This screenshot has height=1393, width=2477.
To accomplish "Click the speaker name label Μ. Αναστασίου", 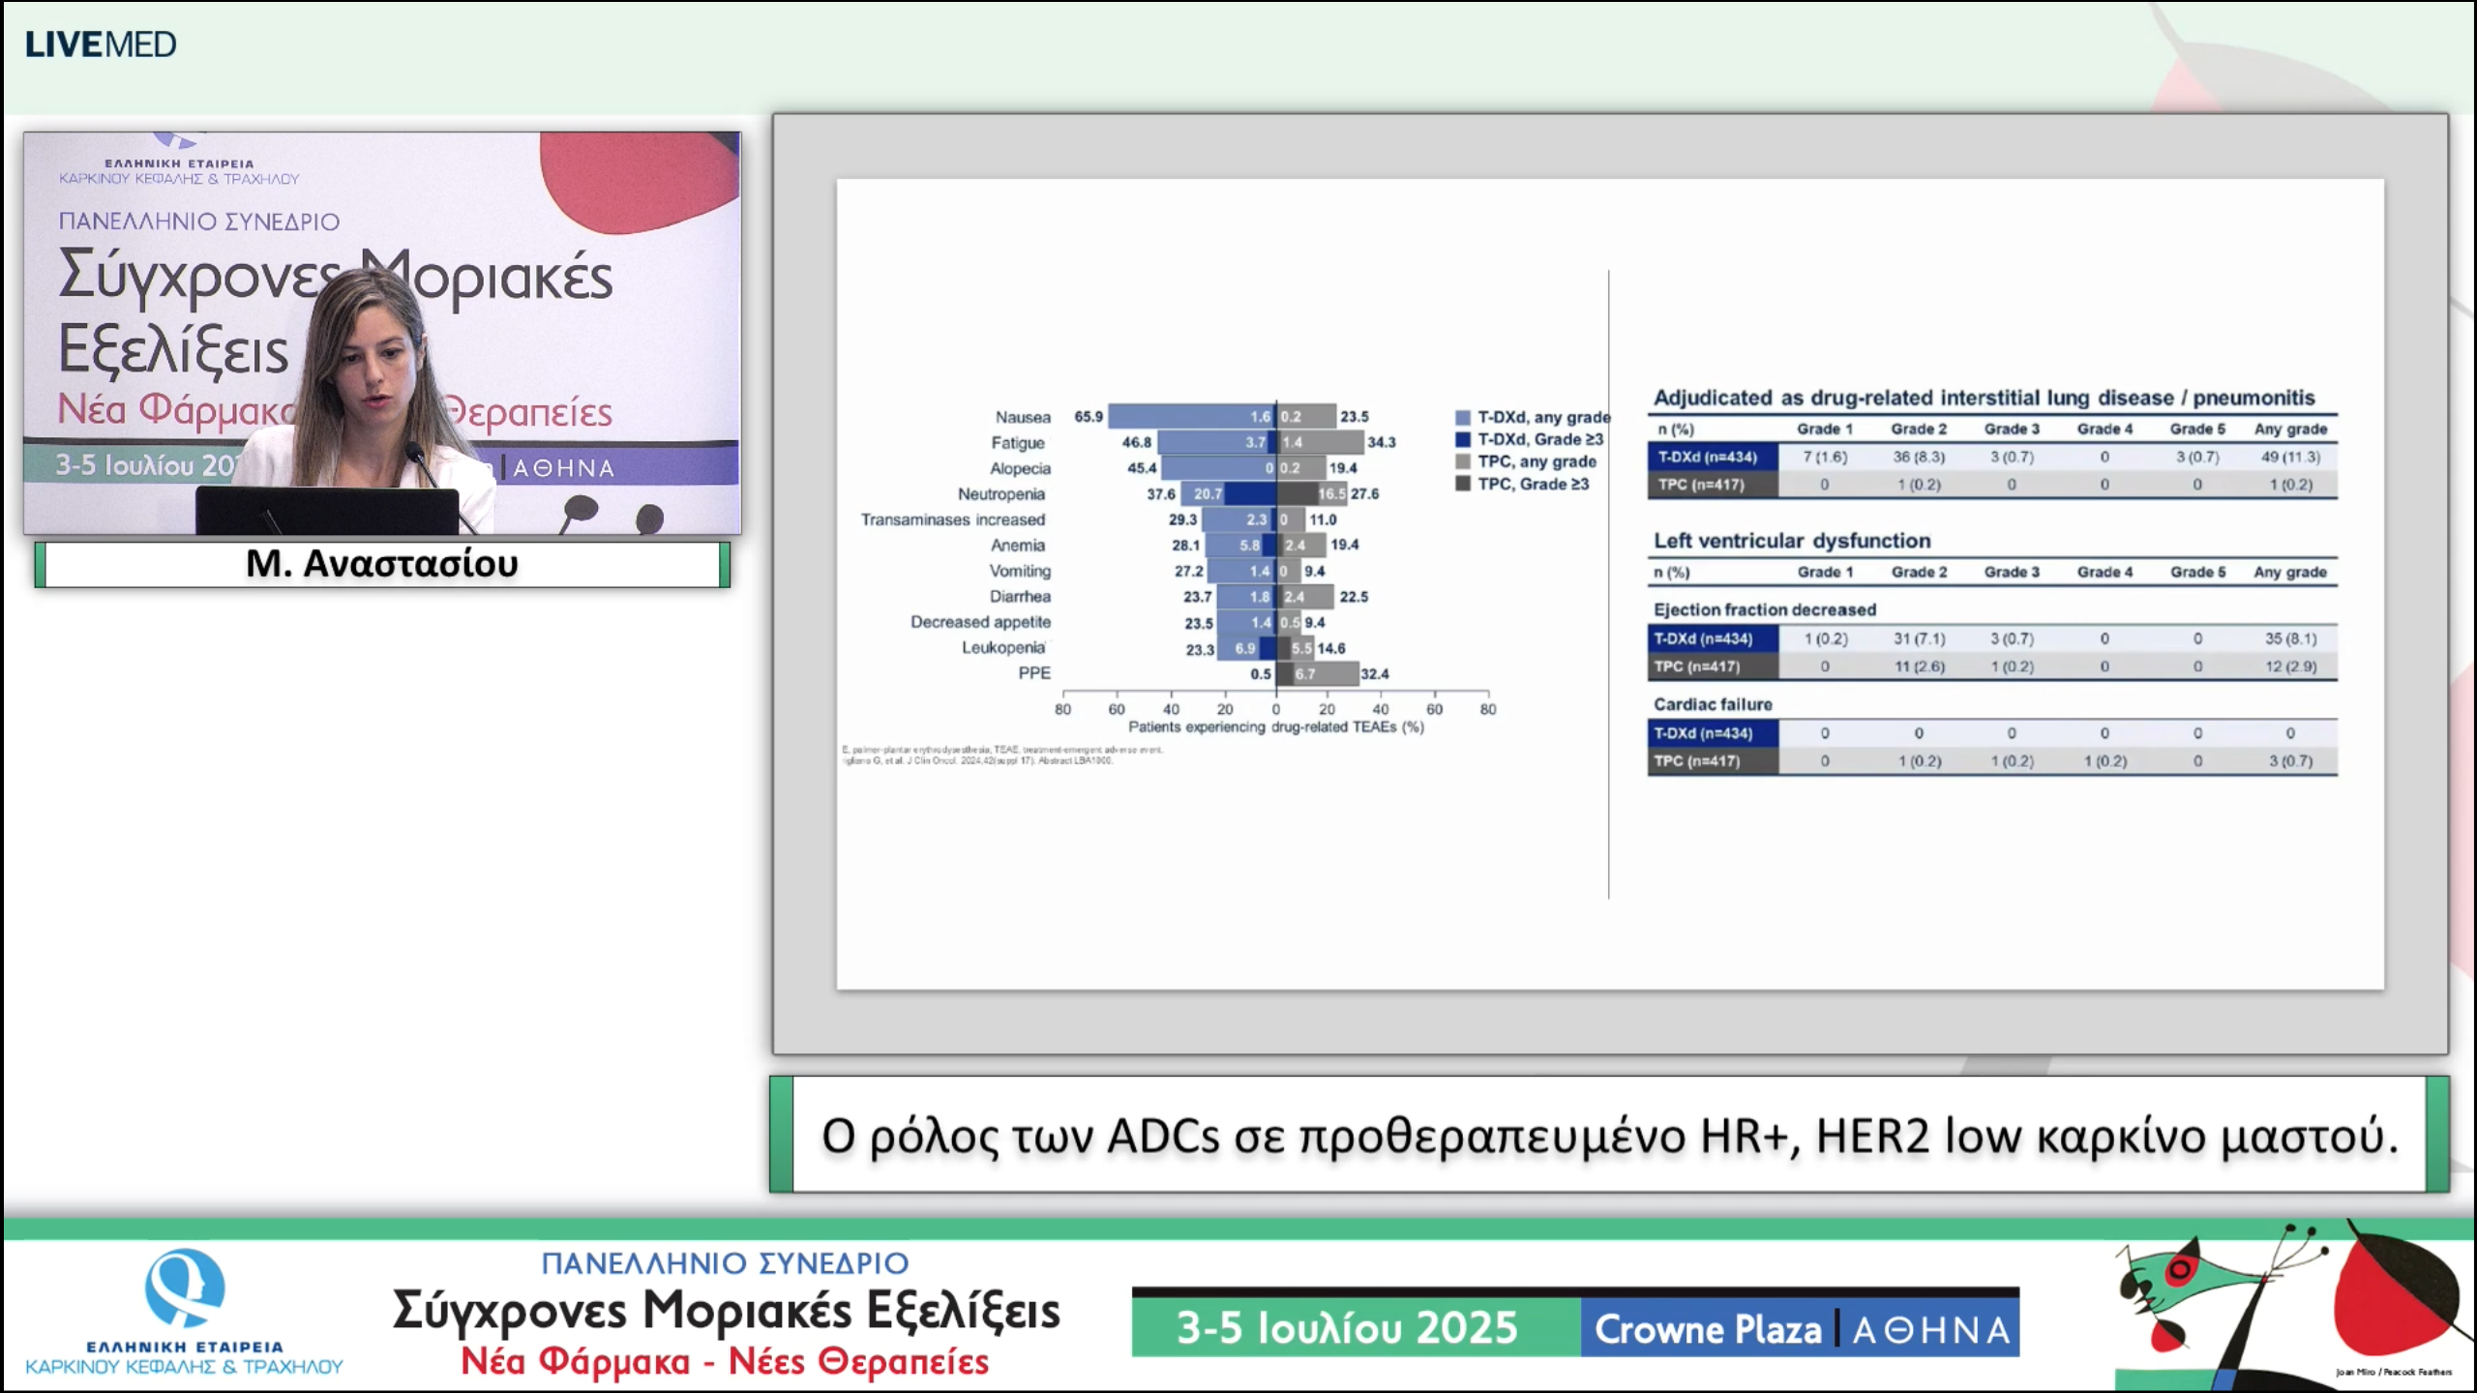I will [382, 564].
